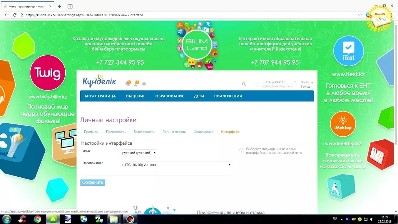Open the iMektep circle logo

[x=343, y=124]
